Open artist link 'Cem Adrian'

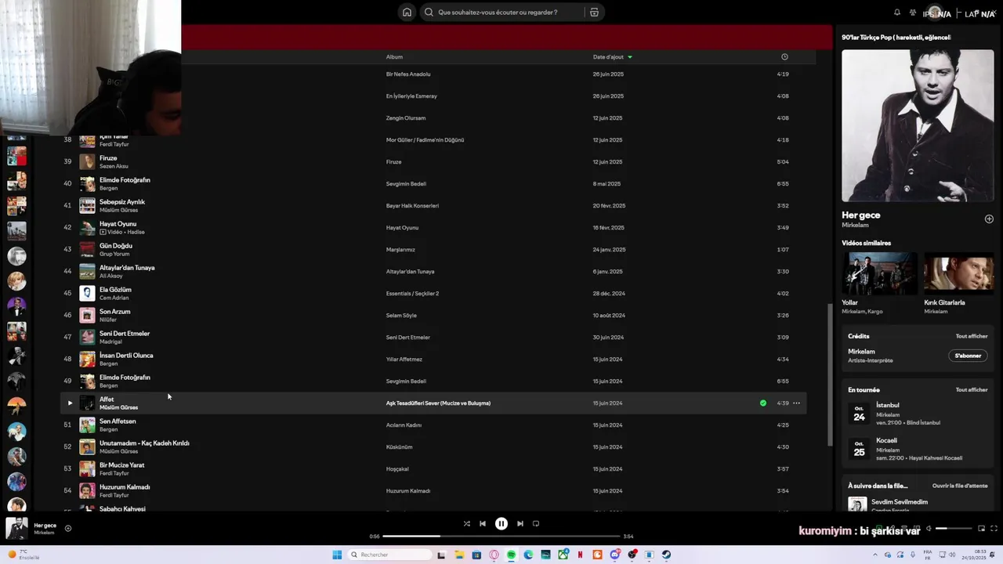pos(114,298)
